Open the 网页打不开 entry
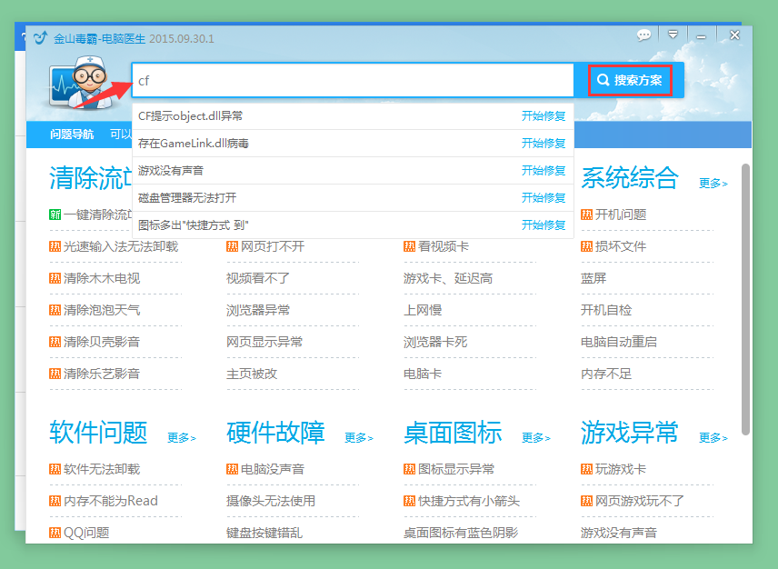Screen dimensions: 778x569 (x=273, y=246)
